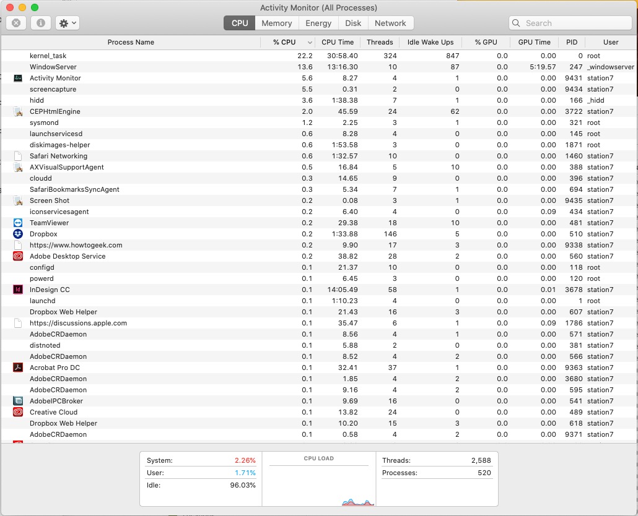Click the Idle value 96.03%

coord(243,485)
